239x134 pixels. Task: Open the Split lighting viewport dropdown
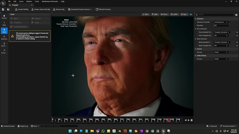[155, 14]
